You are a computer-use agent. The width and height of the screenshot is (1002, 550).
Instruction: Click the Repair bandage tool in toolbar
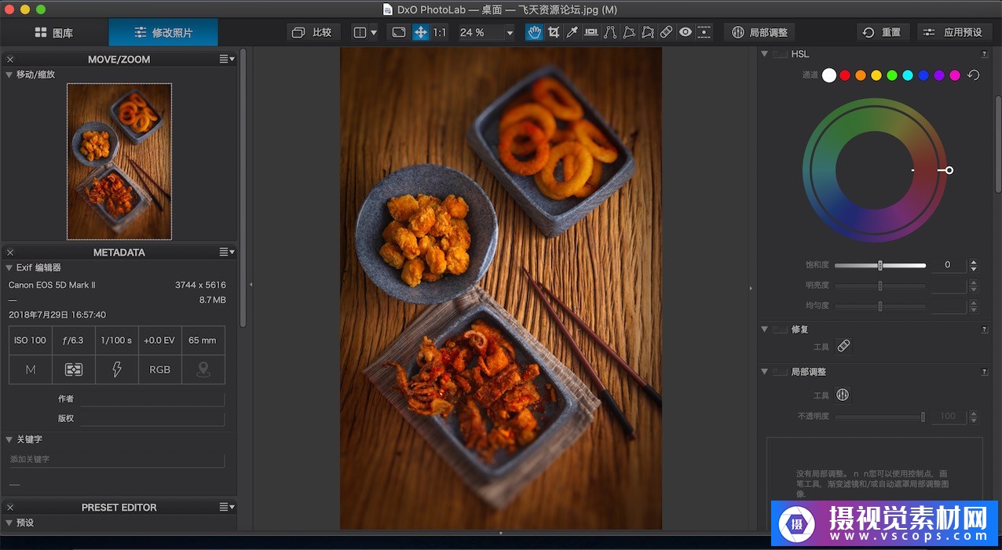tap(666, 32)
